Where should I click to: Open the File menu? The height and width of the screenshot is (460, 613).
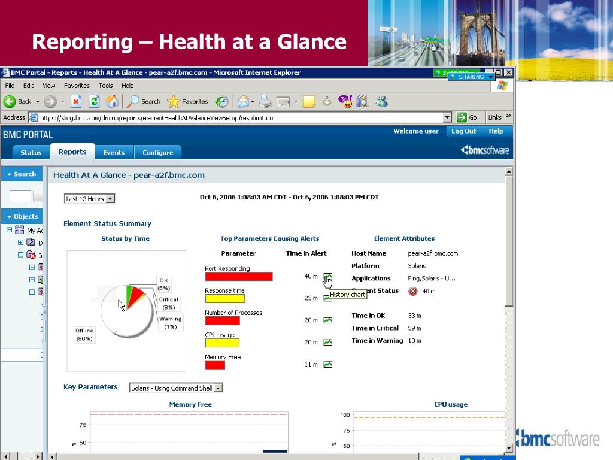(10, 86)
